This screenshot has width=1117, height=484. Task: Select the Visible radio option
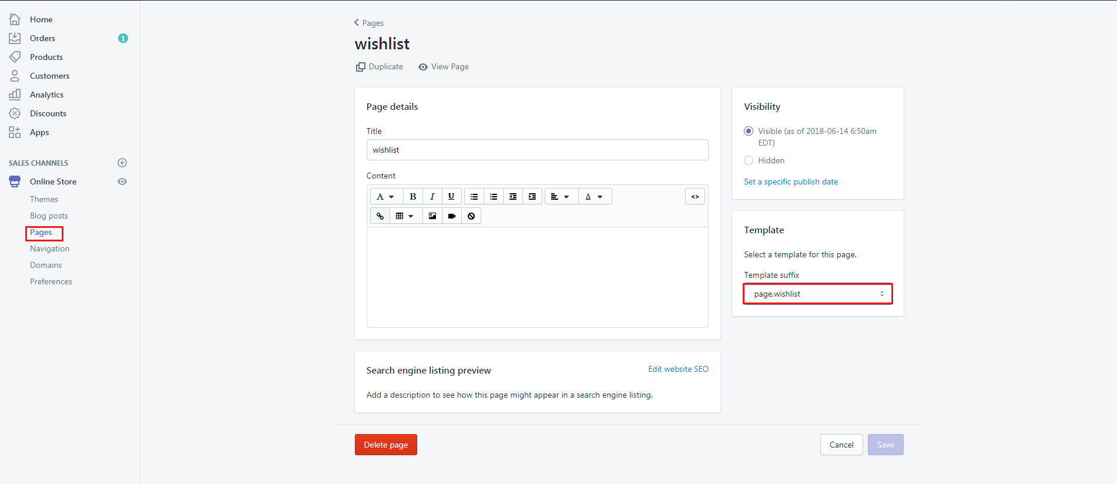click(749, 131)
